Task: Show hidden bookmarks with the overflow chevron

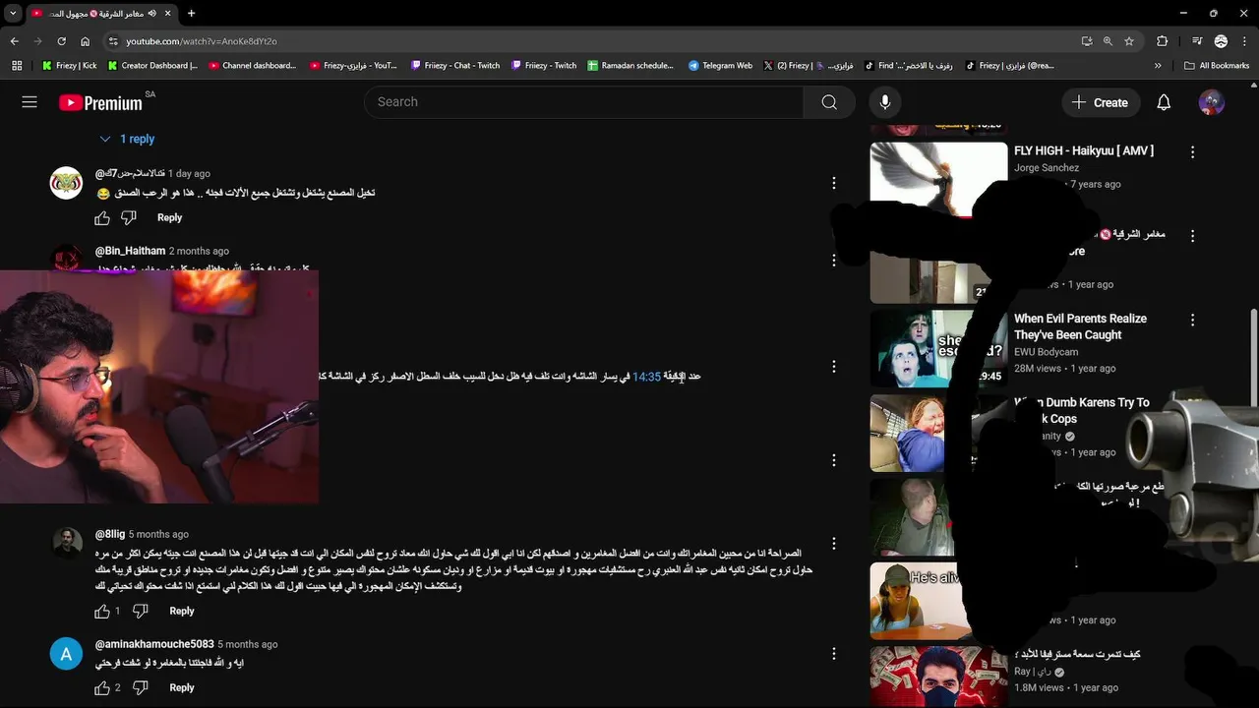Action: click(1158, 66)
